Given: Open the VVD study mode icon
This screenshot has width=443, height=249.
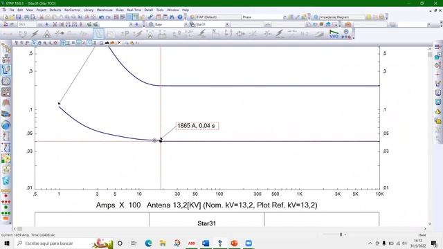Looking at the screenshot, I should click(334, 34).
